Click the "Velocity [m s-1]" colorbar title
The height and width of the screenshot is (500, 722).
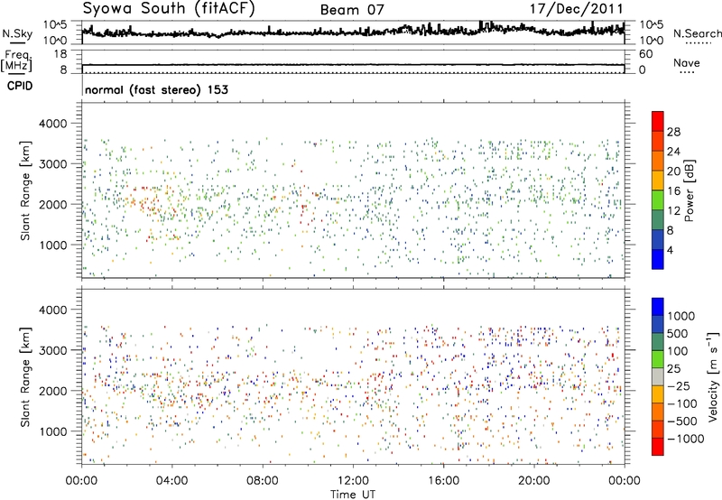(x=713, y=376)
